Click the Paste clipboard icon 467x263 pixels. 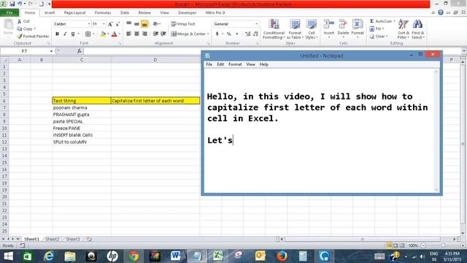tap(8, 25)
